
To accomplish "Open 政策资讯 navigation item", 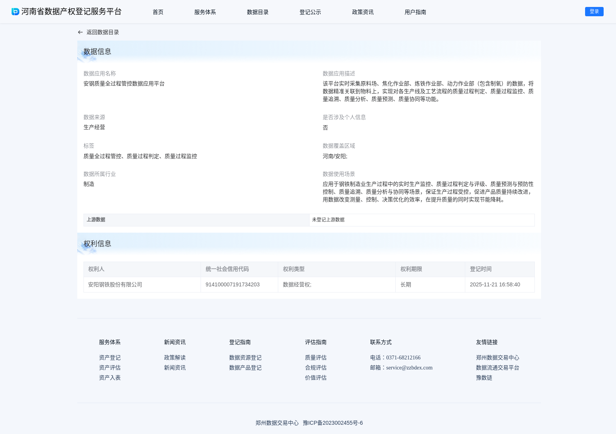I will 363,12.
